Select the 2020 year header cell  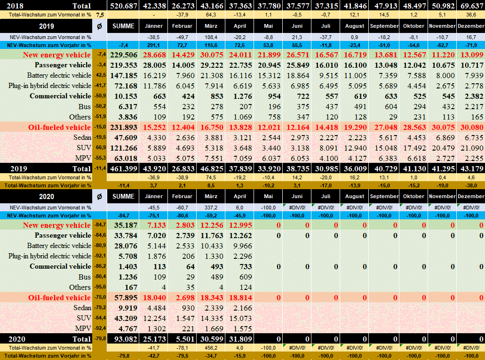[x=46, y=197]
